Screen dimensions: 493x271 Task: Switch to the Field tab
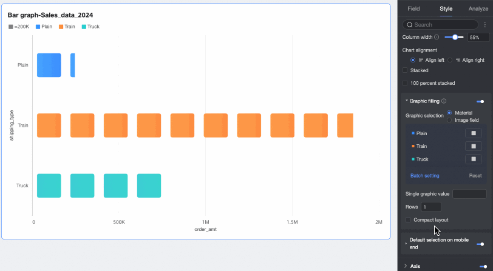click(x=413, y=9)
